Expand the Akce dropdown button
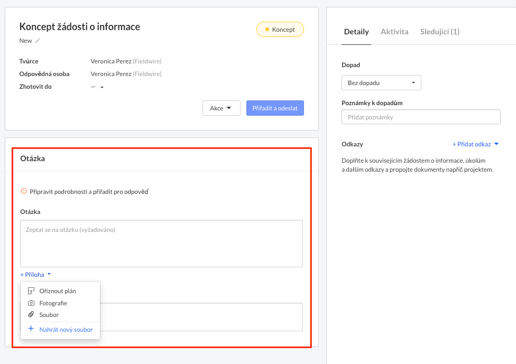The height and width of the screenshot is (364, 516). (x=221, y=108)
